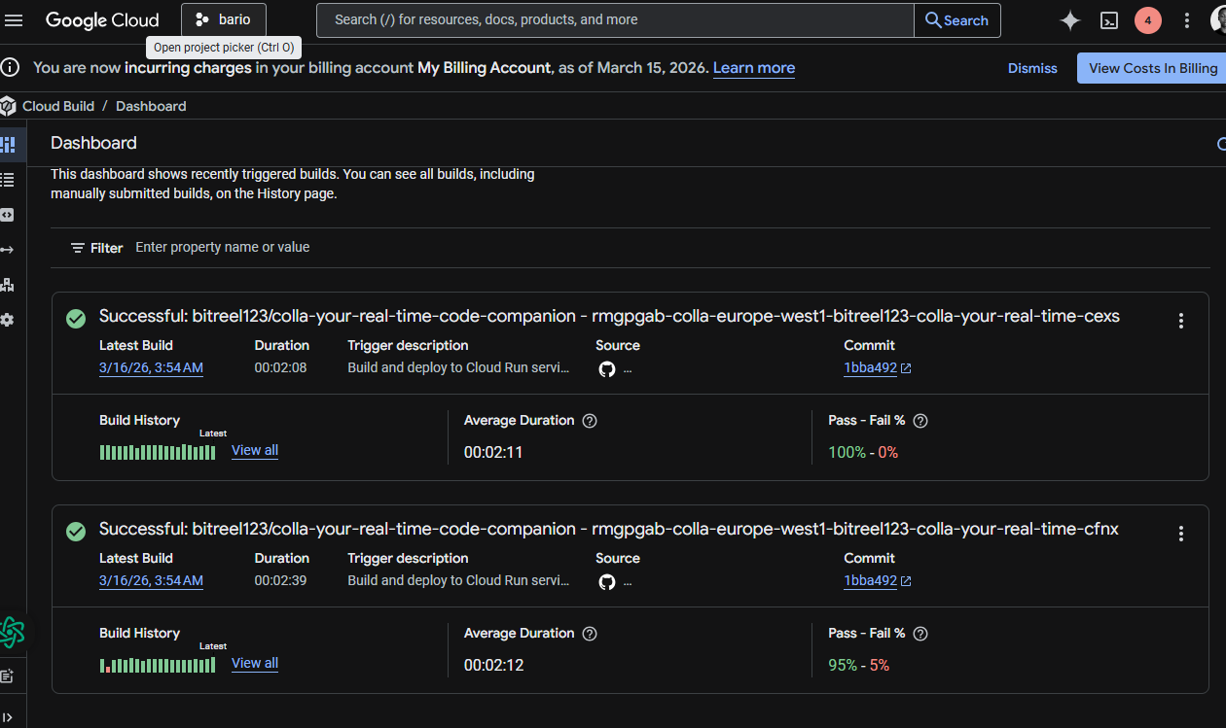The width and height of the screenshot is (1226, 728).
Task: Click the Search button
Action: click(x=957, y=19)
